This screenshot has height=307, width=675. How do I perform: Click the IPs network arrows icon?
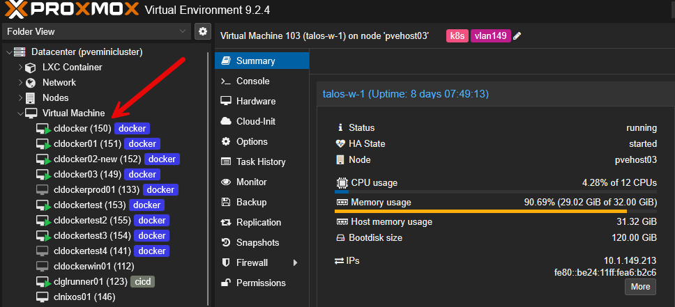click(x=339, y=260)
